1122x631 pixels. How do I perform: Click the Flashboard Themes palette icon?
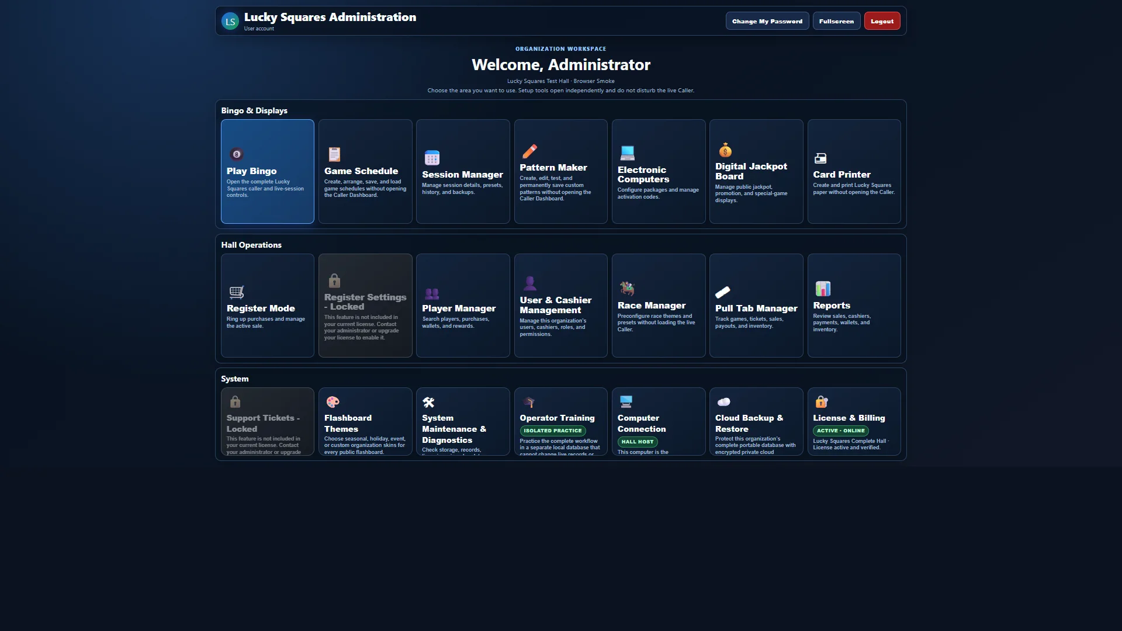point(333,402)
